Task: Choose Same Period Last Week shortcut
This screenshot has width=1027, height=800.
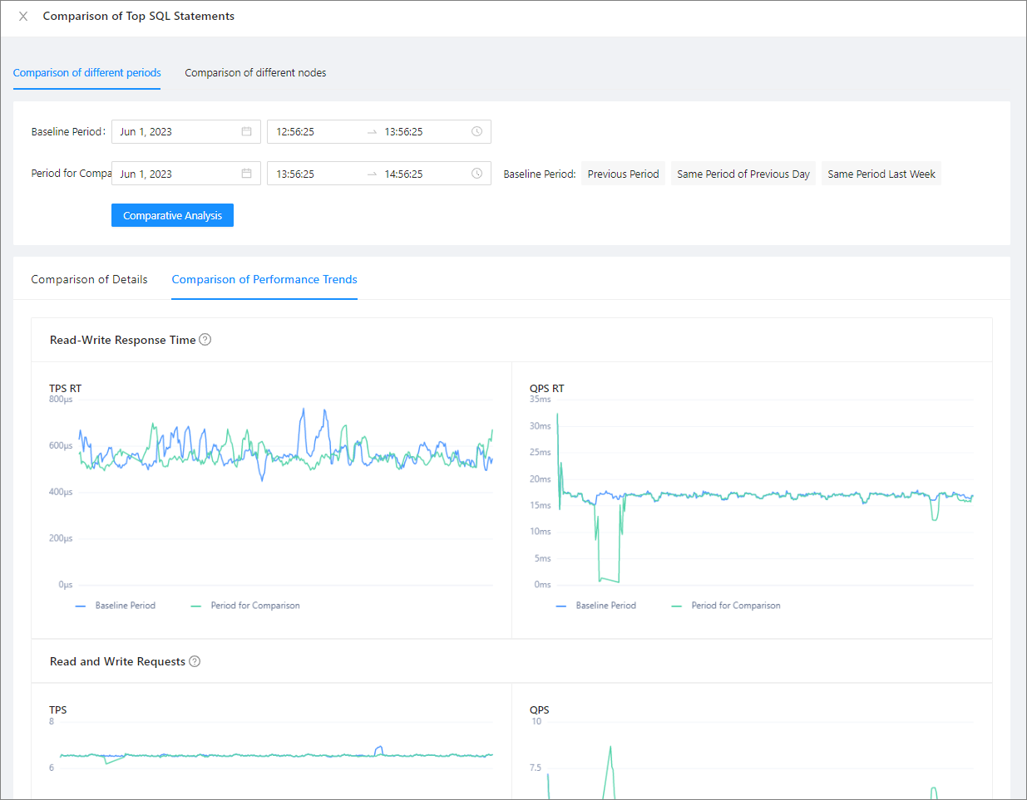Action: pos(881,174)
